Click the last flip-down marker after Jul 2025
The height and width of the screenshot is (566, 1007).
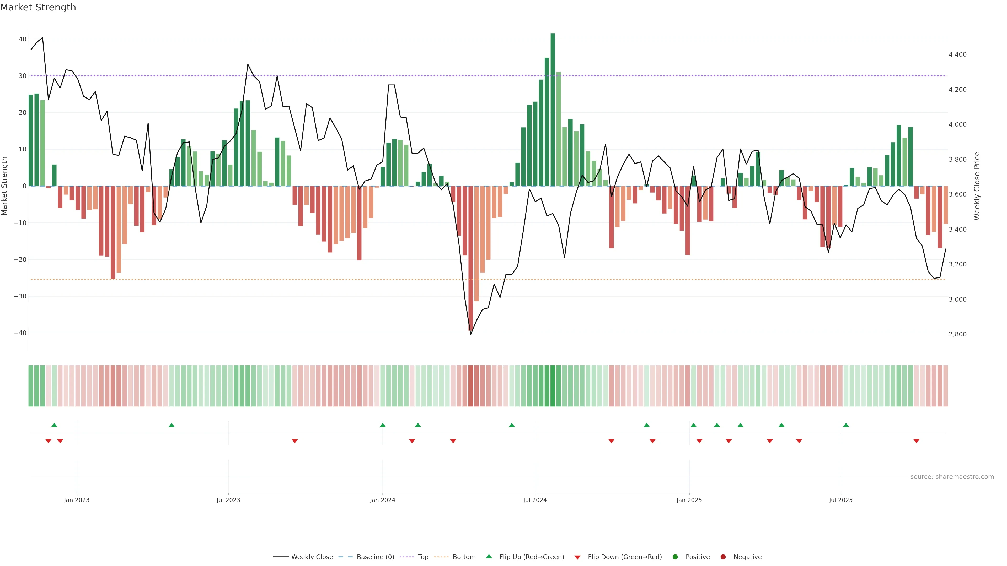916,441
